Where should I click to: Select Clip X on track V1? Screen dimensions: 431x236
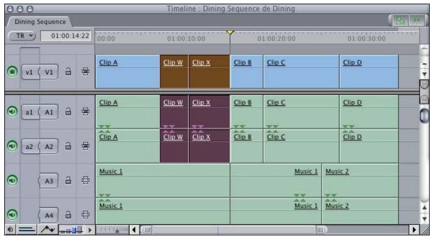tap(209, 72)
